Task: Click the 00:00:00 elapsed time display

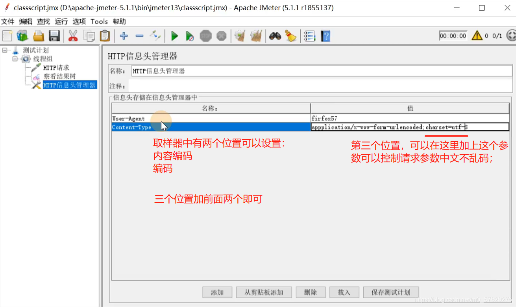Action: click(453, 36)
